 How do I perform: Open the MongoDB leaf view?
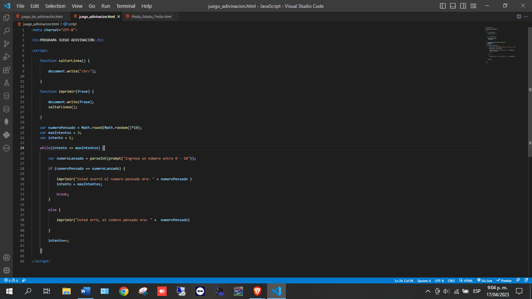(x=6, y=122)
